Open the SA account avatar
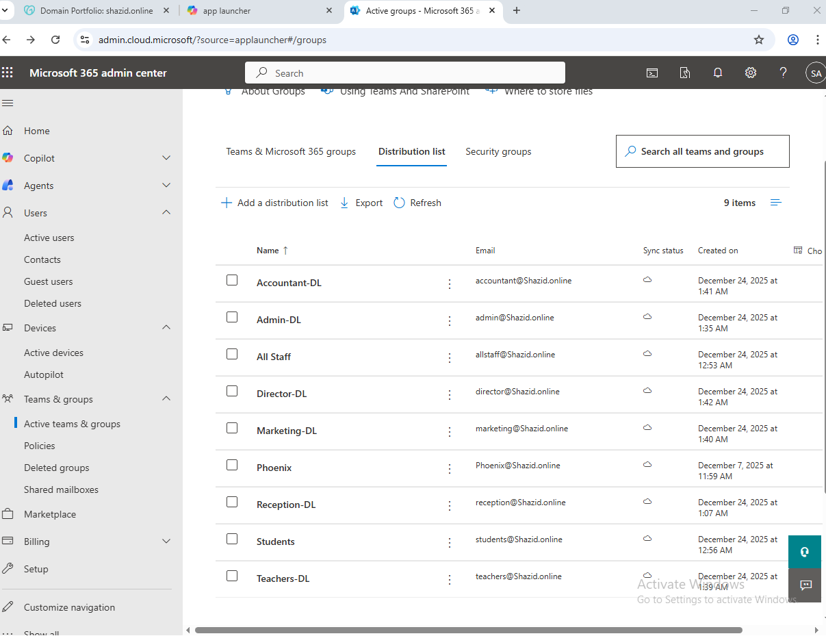This screenshot has width=826, height=636. coord(815,73)
